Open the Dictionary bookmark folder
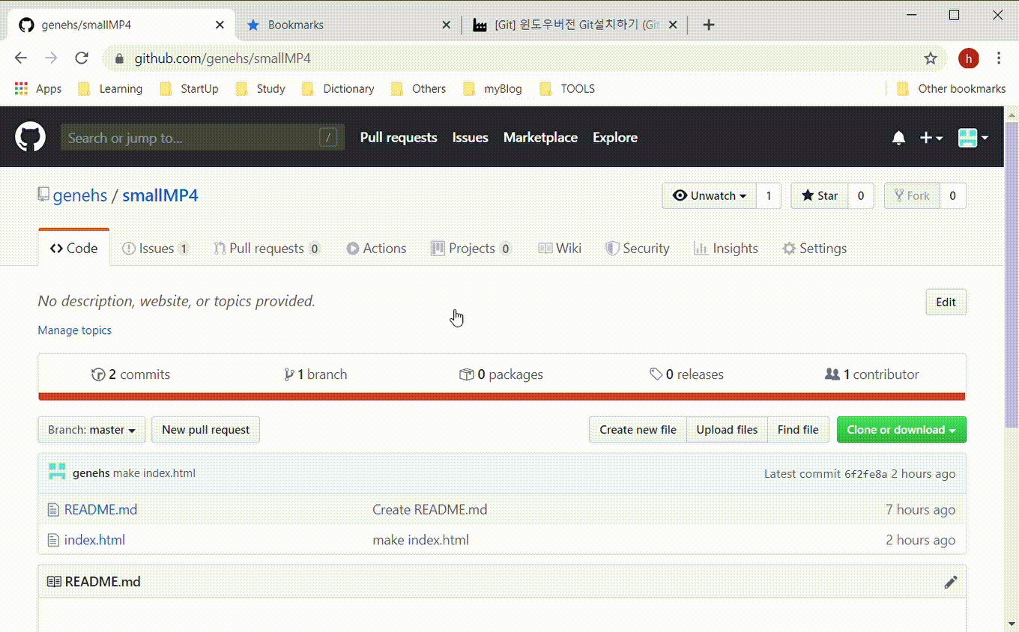This screenshot has width=1019, height=632. 338,88
